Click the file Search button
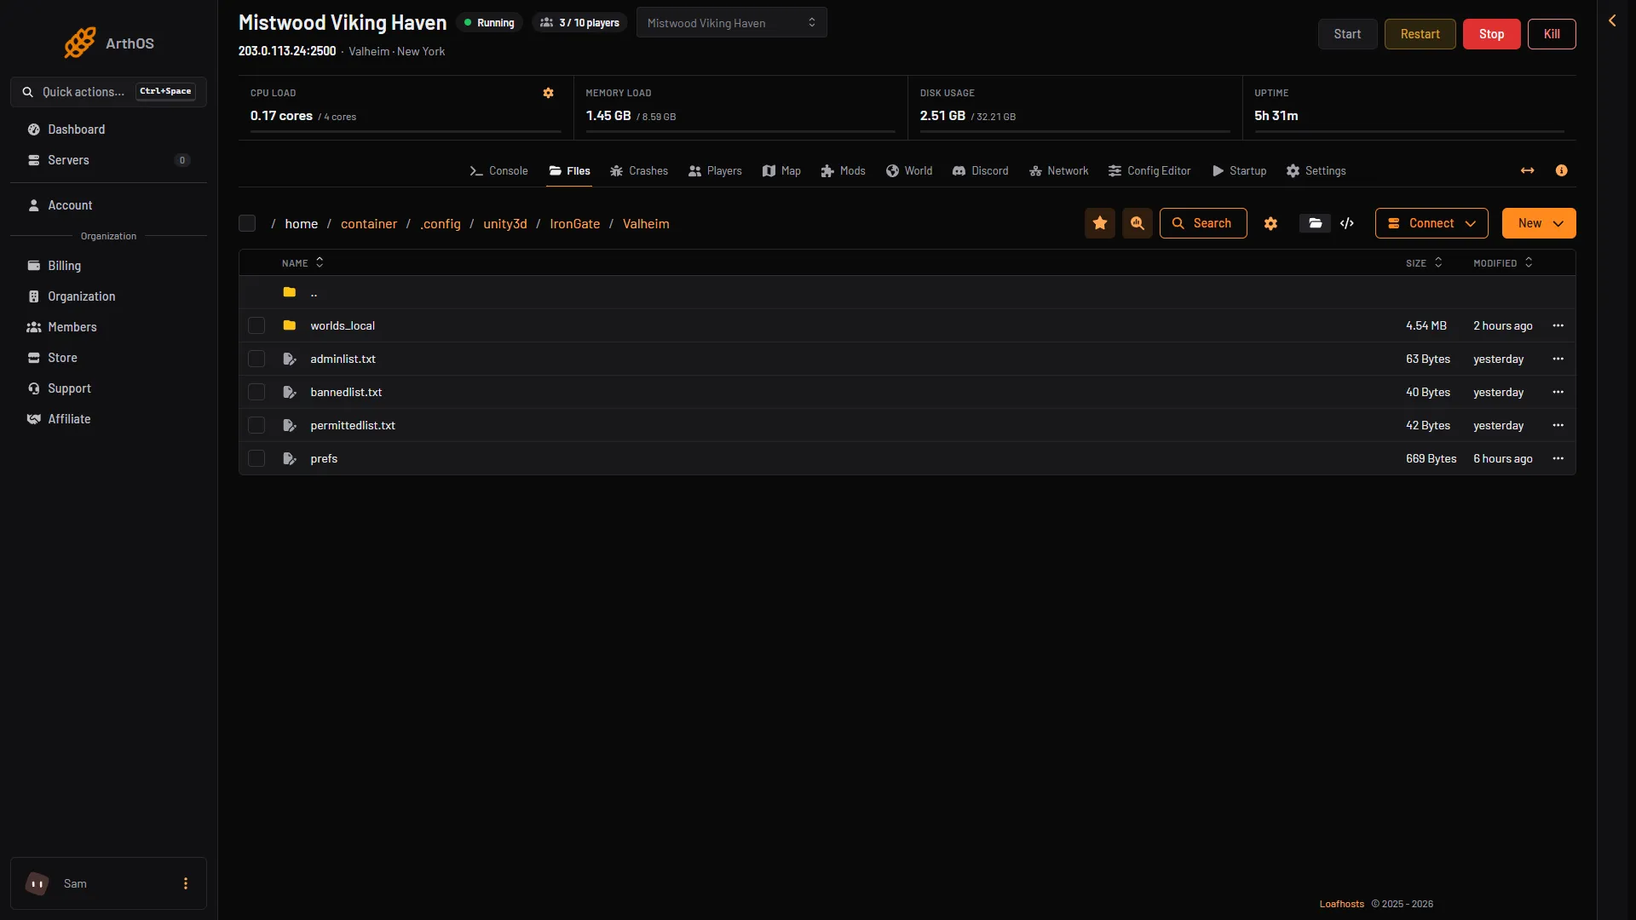This screenshot has width=1636, height=920. tap(1203, 223)
